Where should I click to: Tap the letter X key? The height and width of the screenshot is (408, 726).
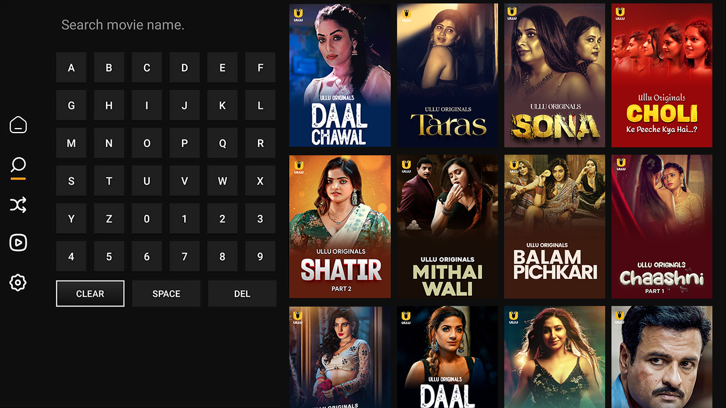point(260,181)
